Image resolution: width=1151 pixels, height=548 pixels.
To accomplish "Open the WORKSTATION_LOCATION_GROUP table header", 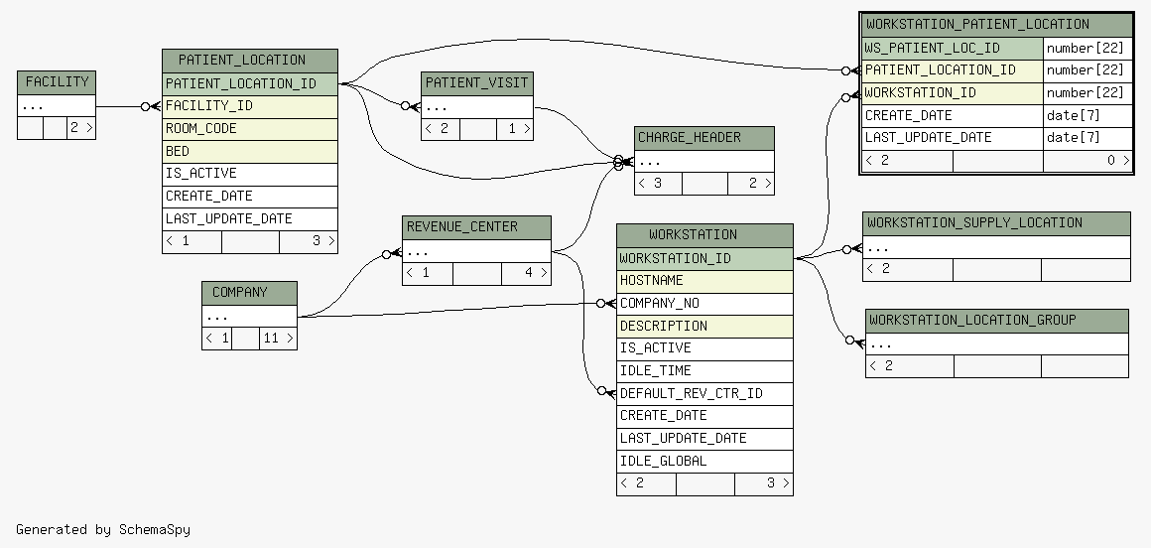I will [x=997, y=321].
